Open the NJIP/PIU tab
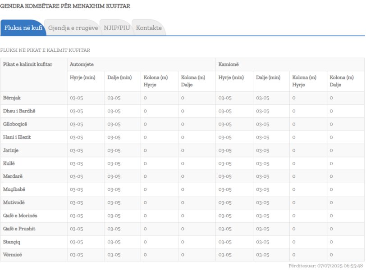Screen dimensions: 366x270 (117, 28)
